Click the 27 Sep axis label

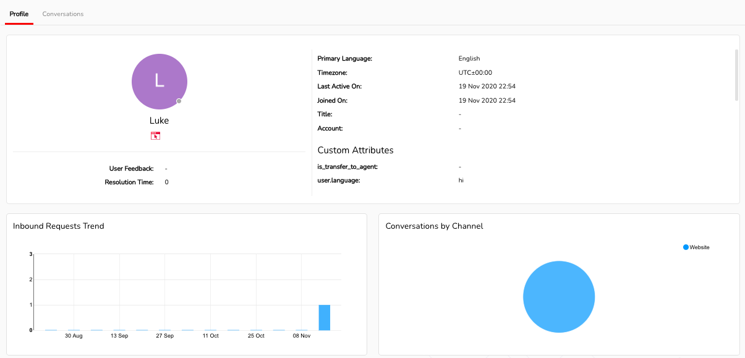coord(164,336)
